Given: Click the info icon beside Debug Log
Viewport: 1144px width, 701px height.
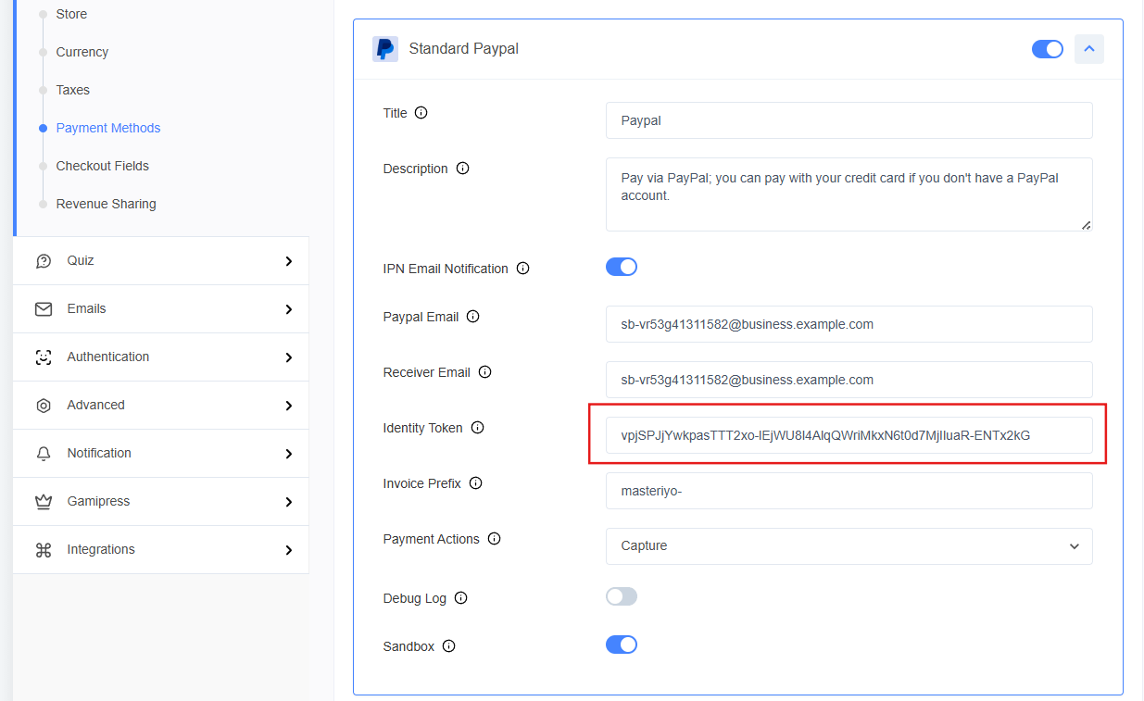Looking at the screenshot, I should [x=460, y=598].
